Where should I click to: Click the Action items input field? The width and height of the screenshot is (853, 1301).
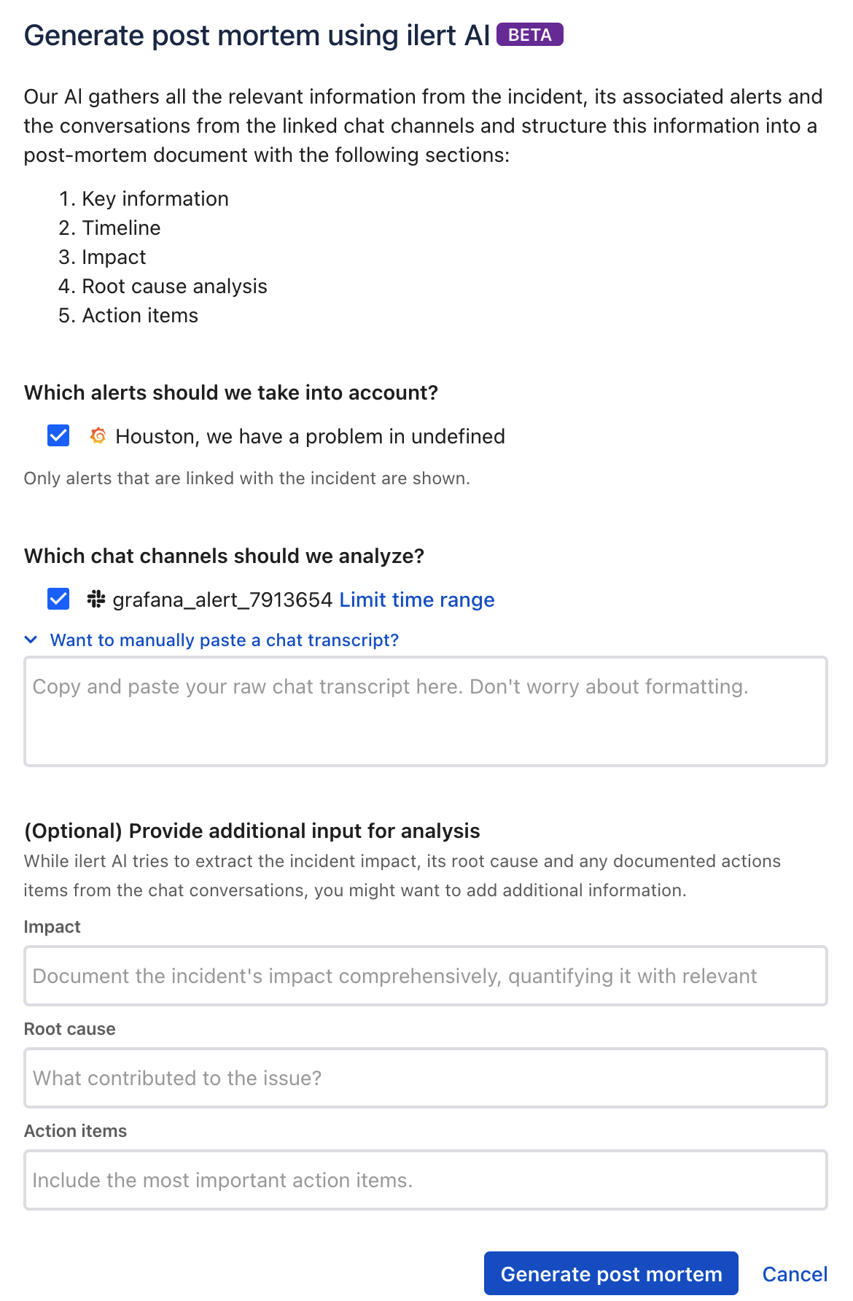coord(426,1180)
